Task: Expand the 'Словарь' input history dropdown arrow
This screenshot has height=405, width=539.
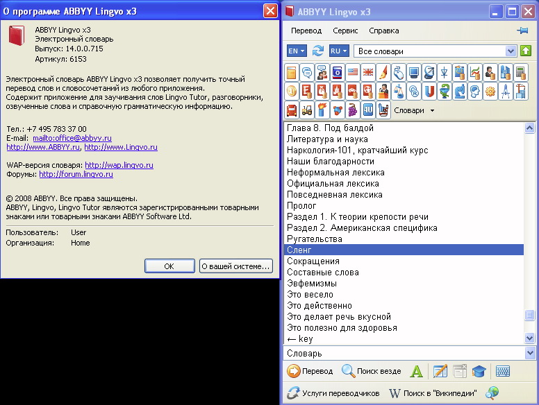Action: point(530,353)
